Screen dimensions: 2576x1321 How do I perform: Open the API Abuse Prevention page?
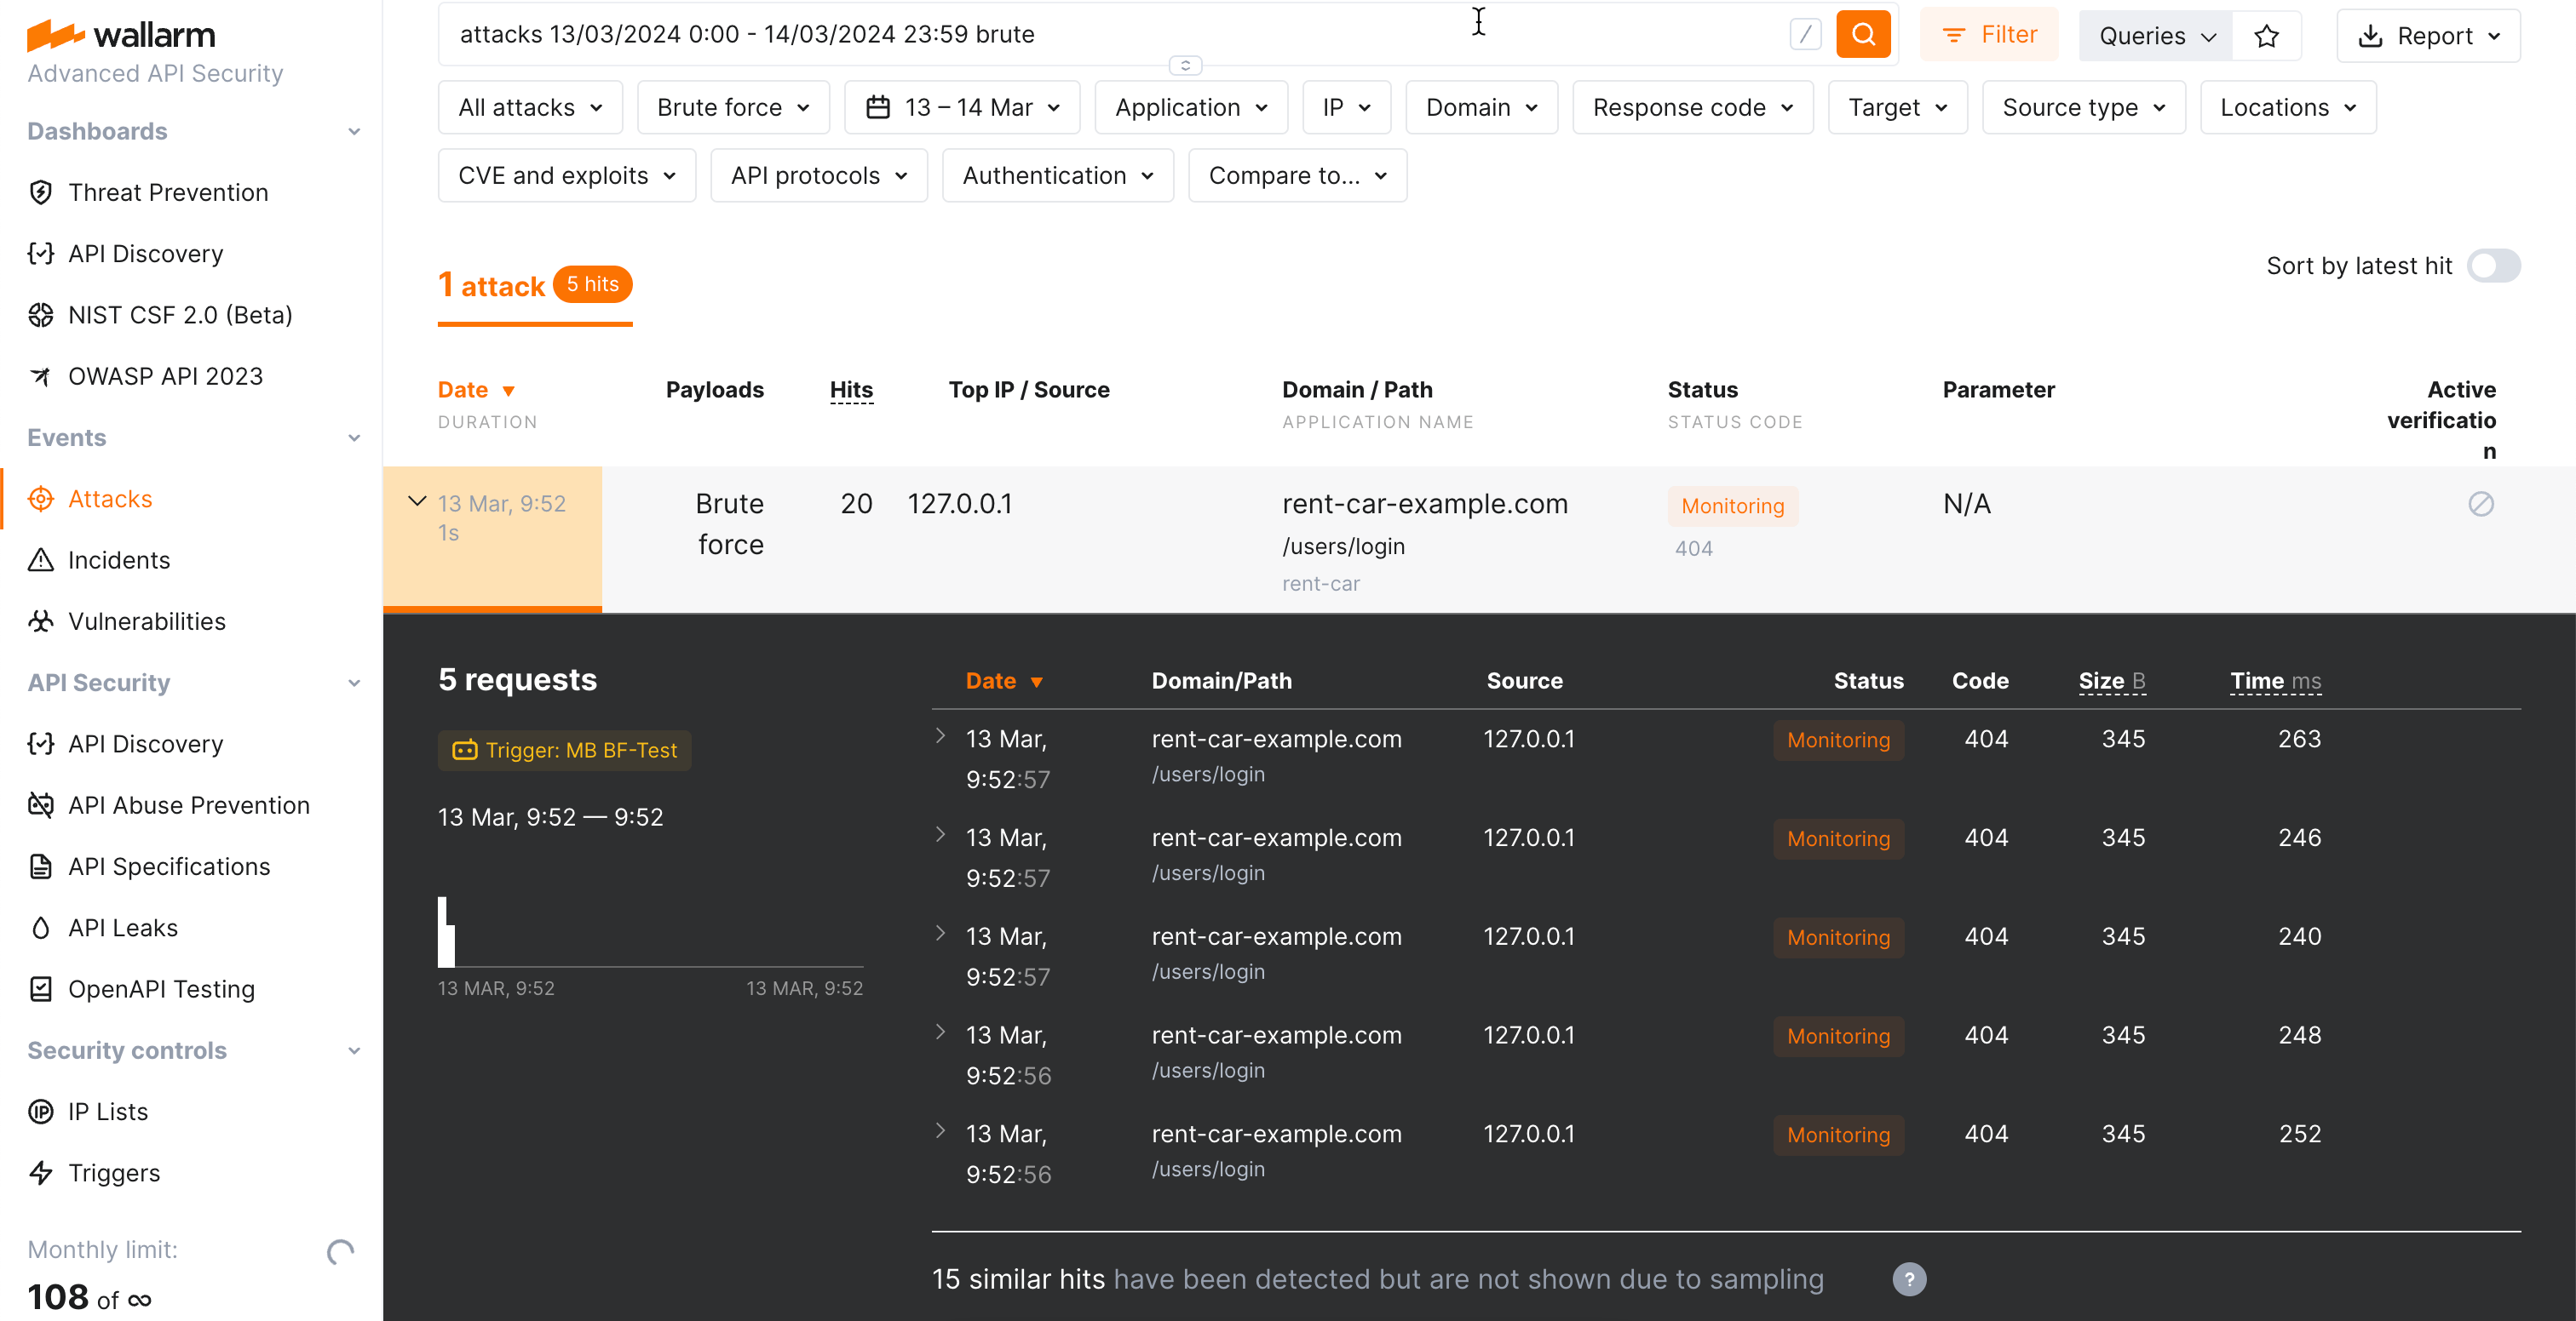tap(189, 804)
